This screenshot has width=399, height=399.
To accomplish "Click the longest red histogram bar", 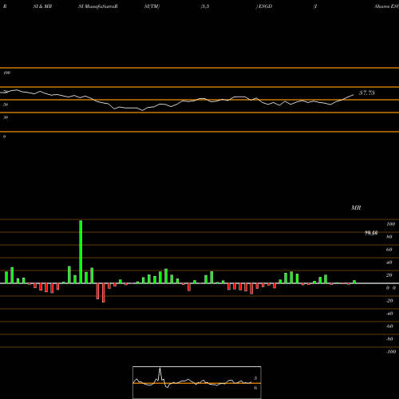I will [x=104, y=293].
